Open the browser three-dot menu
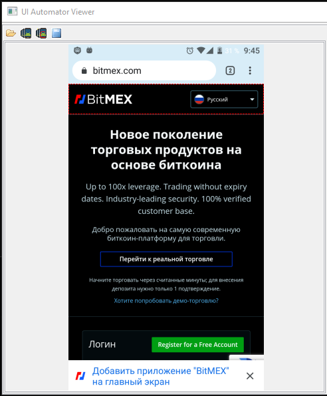The image size is (327, 396). click(x=250, y=70)
